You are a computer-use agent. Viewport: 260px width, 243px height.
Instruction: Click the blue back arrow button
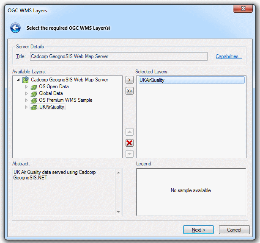(16, 28)
